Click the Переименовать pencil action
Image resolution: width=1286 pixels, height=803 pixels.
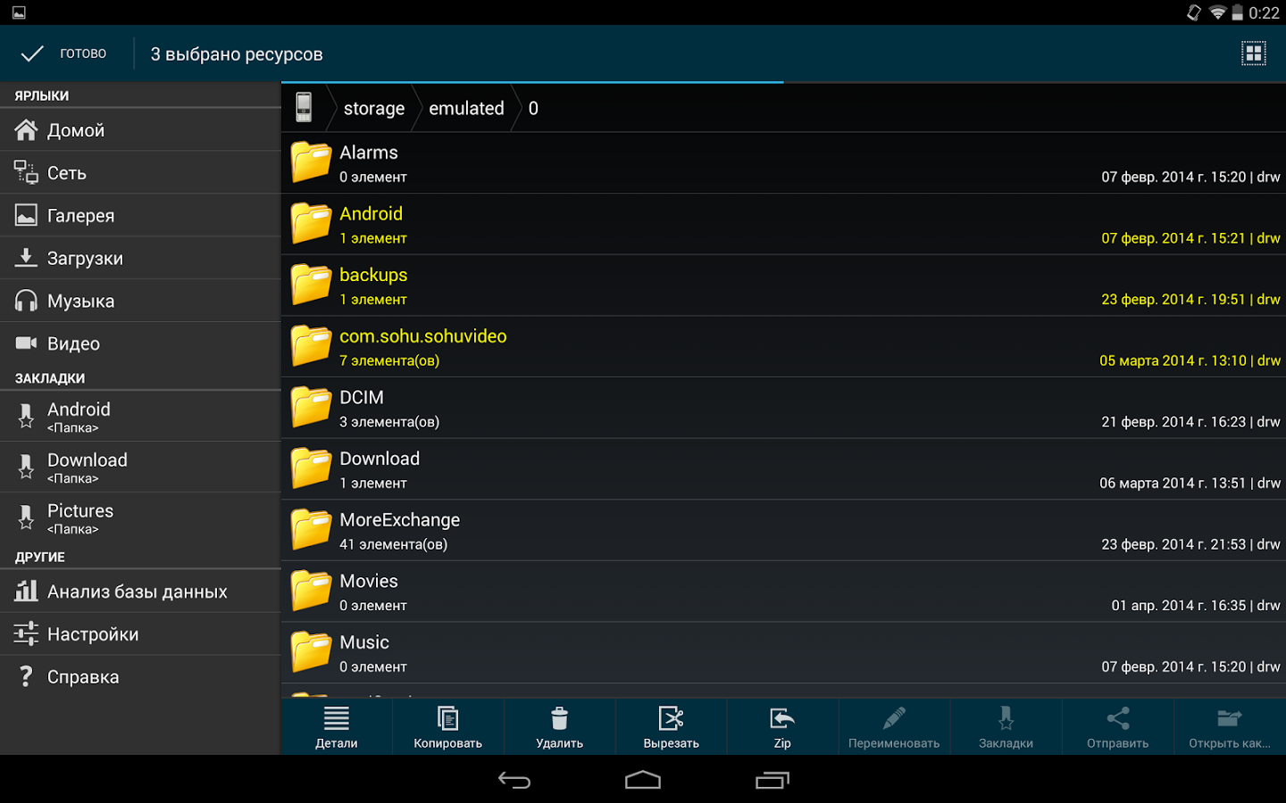click(x=894, y=727)
